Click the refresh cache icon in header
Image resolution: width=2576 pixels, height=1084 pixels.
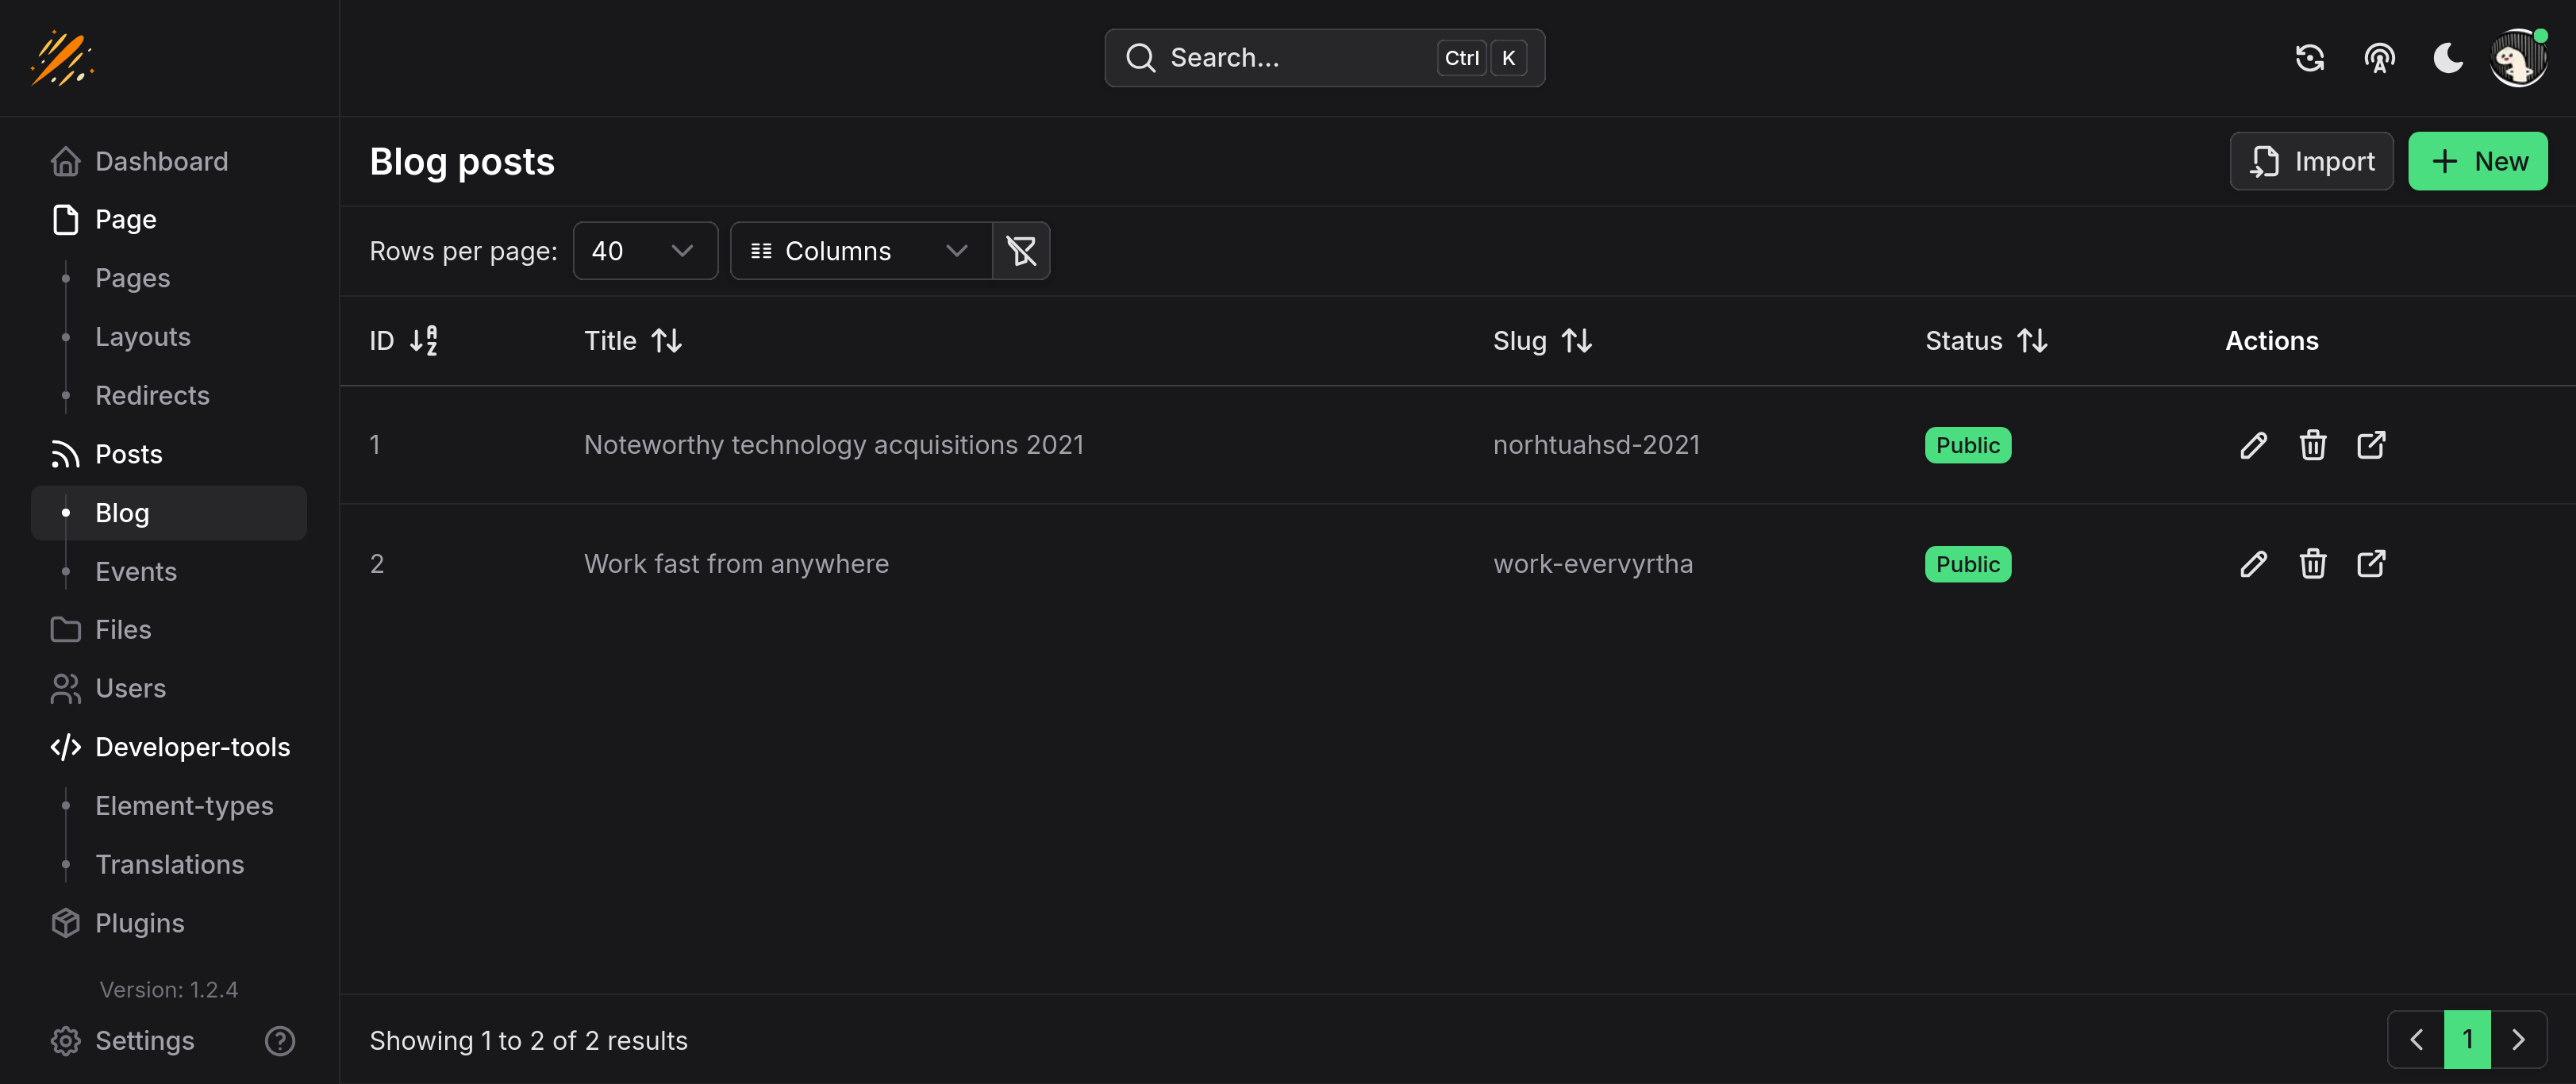pyautogui.click(x=2309, y=58)
